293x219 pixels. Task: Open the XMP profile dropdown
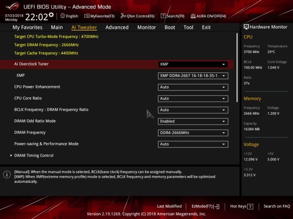pos(193,76)
